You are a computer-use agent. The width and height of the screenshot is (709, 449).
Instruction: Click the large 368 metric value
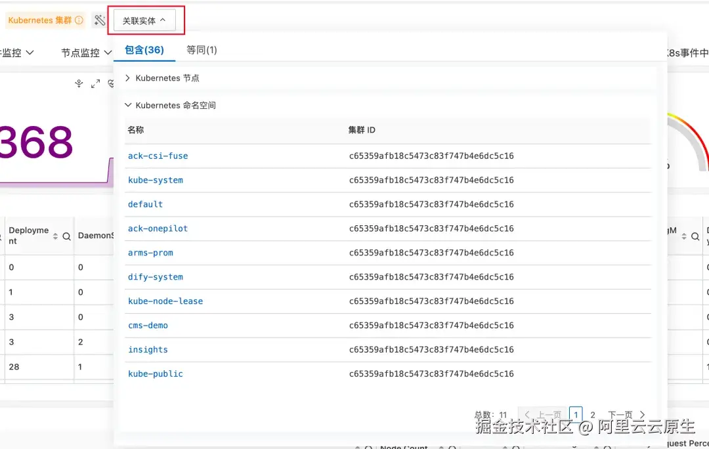pos(36,142)
